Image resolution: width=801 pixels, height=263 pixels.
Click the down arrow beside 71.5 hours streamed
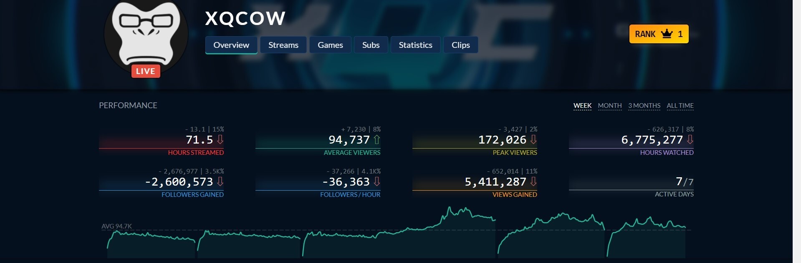pos(220,140)
